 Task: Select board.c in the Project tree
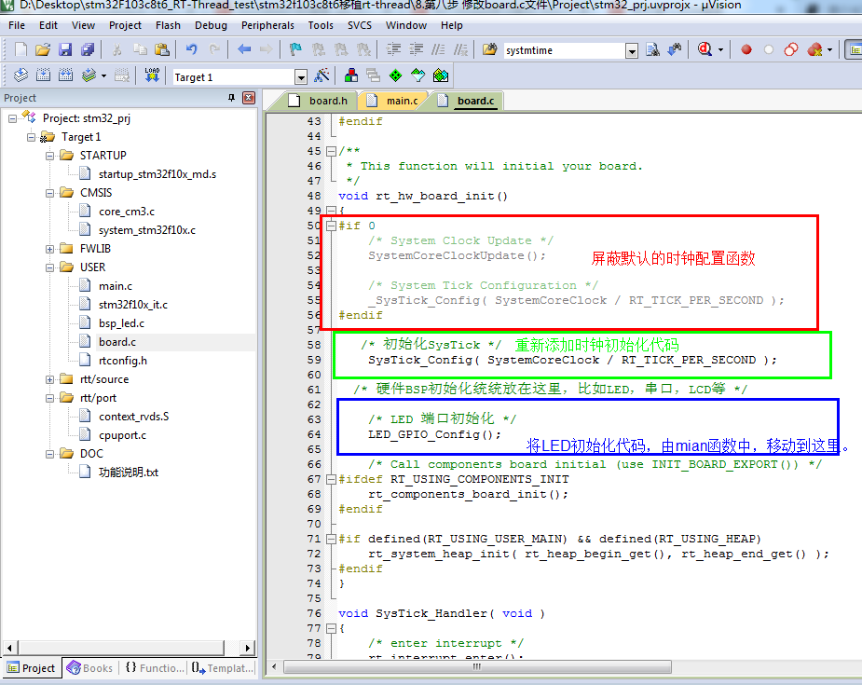[116, 342]
